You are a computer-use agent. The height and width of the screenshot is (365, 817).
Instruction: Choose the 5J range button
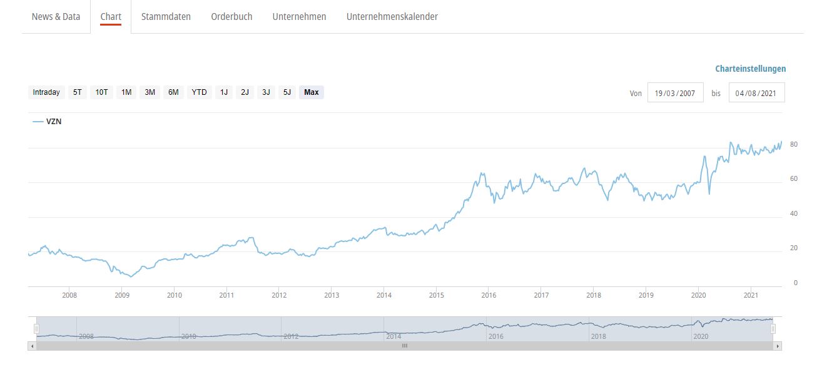point(287,92)
